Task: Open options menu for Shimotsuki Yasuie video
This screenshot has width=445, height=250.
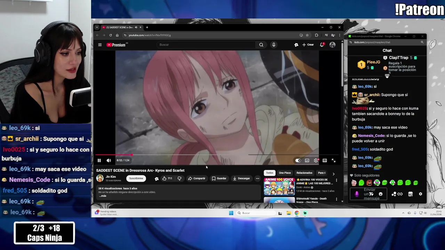Action: coord(336,199)
